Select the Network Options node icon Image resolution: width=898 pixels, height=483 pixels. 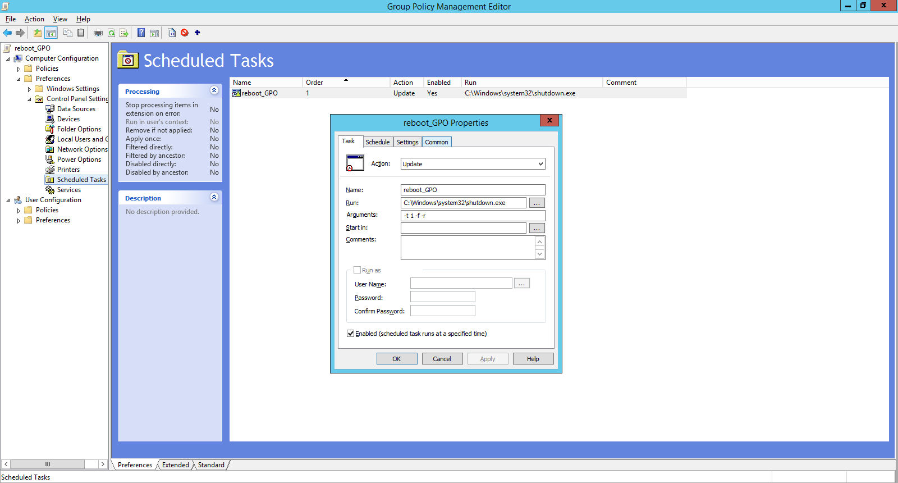click(x=50, y=149)
